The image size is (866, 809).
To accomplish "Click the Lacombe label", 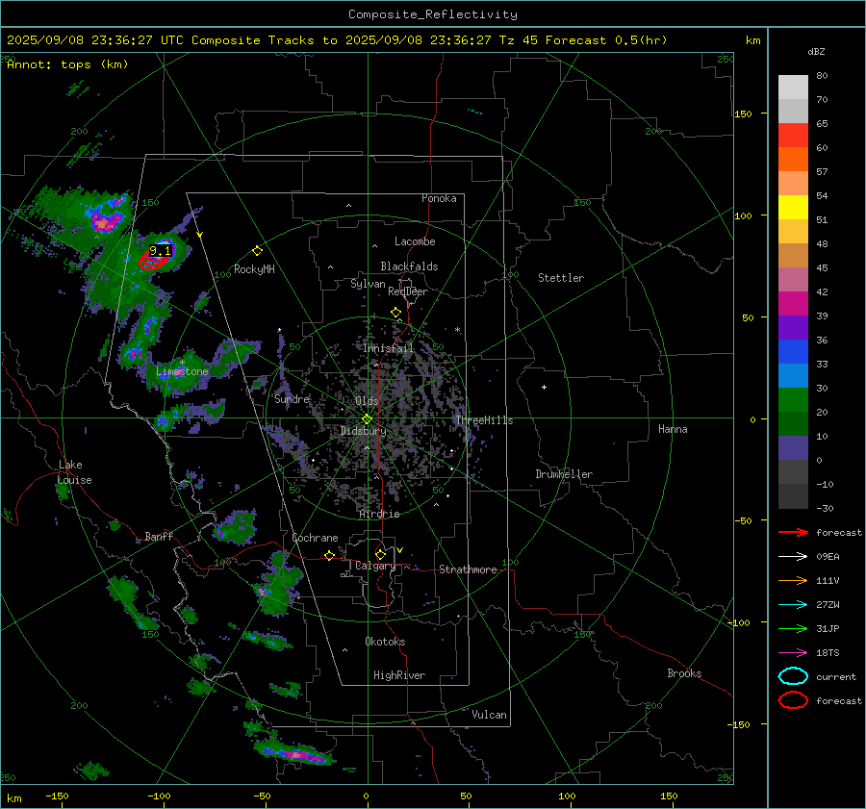I will pyautogui.click(x=414, y=241).
